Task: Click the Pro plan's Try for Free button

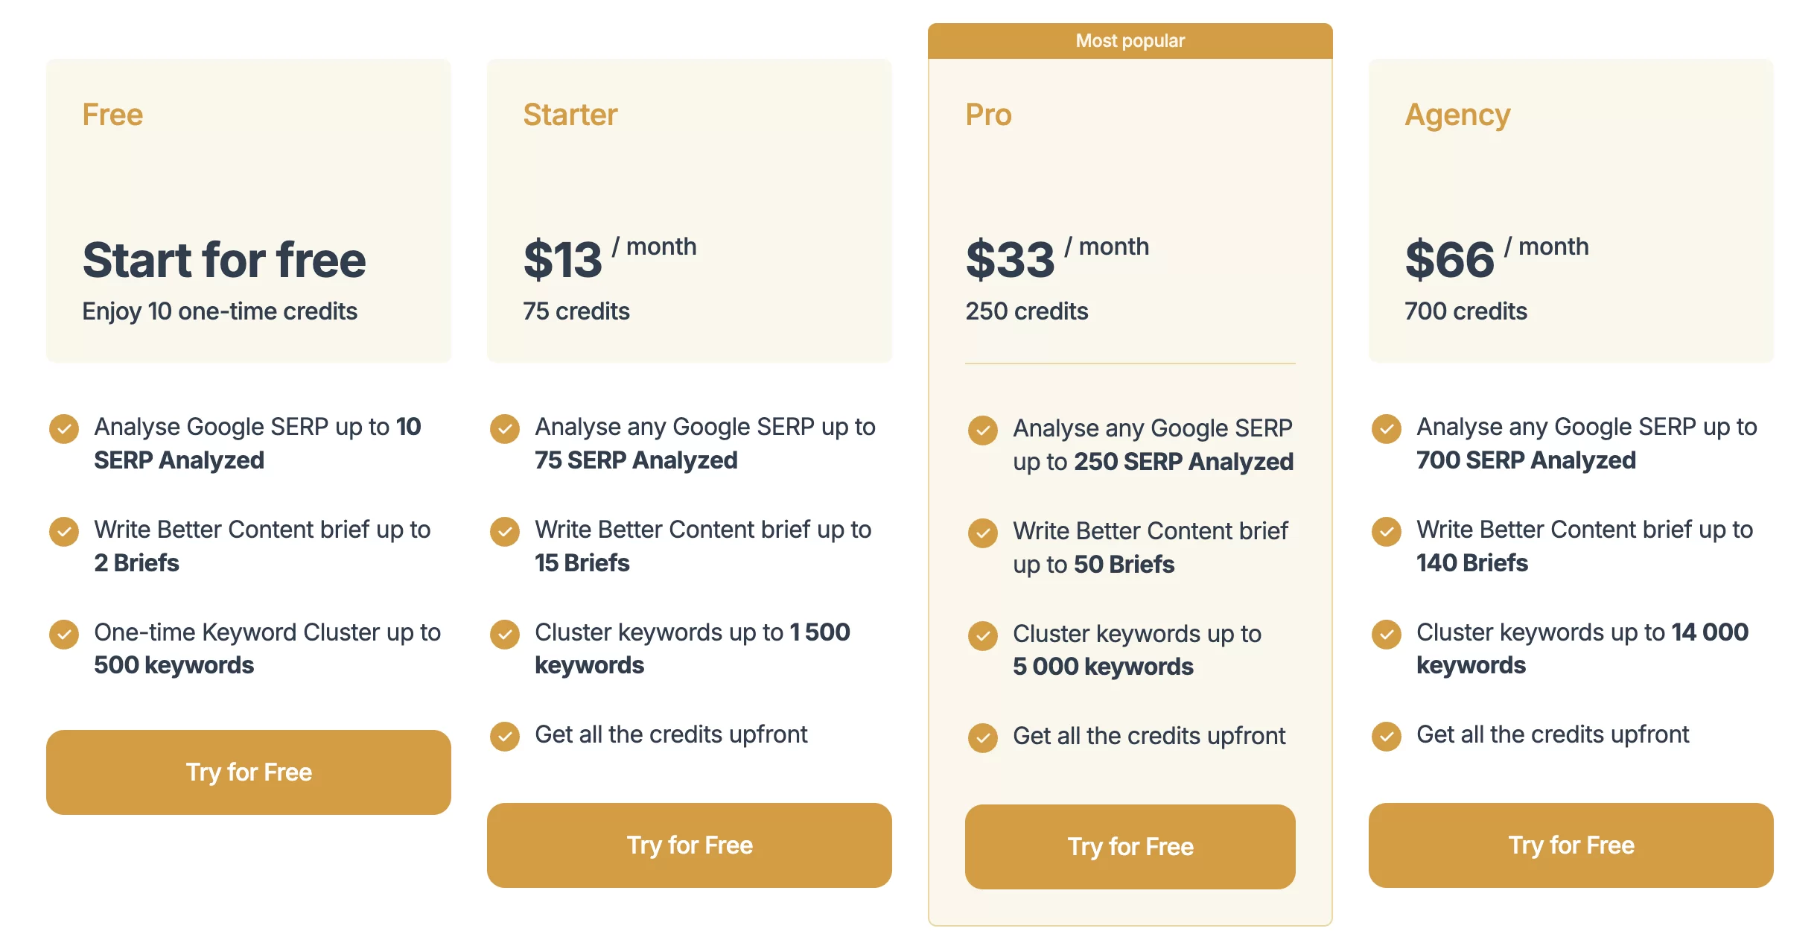Action: (x=1130, y=846)
